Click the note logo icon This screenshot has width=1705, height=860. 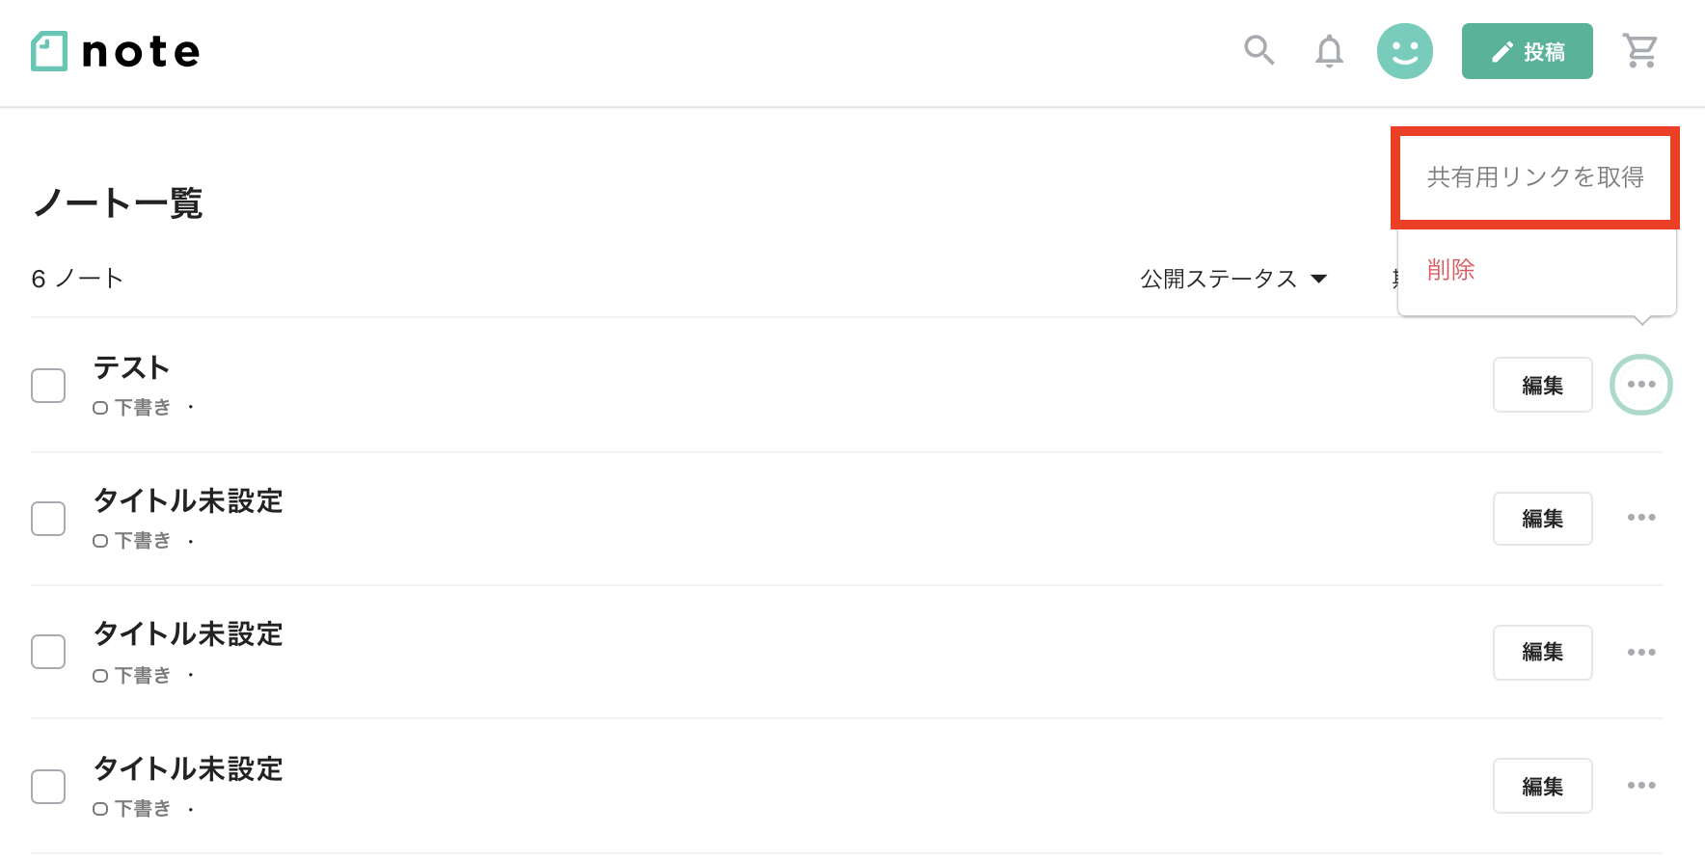(49, 51)
